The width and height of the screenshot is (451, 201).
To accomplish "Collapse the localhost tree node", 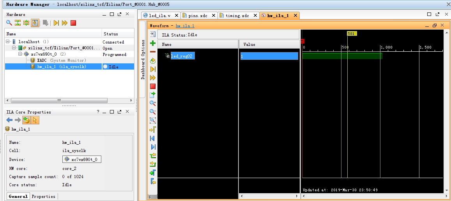I will (7, 42).
